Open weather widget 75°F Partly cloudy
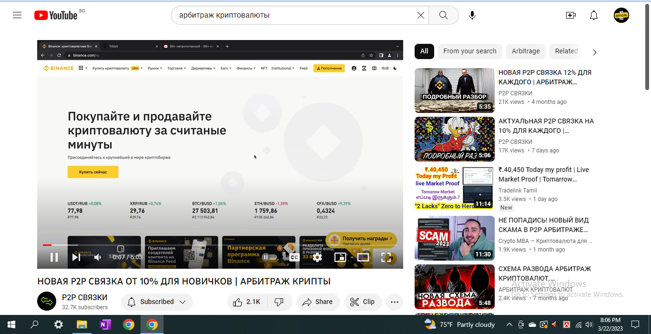 click(460, 324)
